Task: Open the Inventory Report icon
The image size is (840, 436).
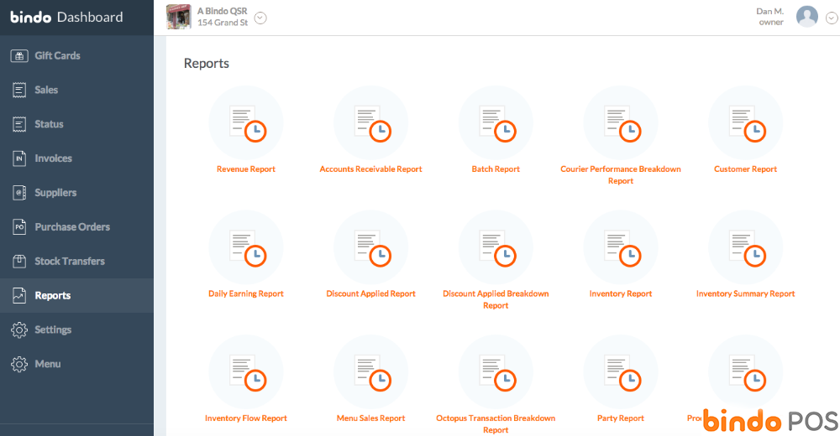Action: (620, 247)
